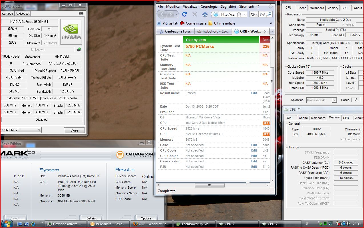Switch to the Sensors tab in GPU-Z

[7, 14]
